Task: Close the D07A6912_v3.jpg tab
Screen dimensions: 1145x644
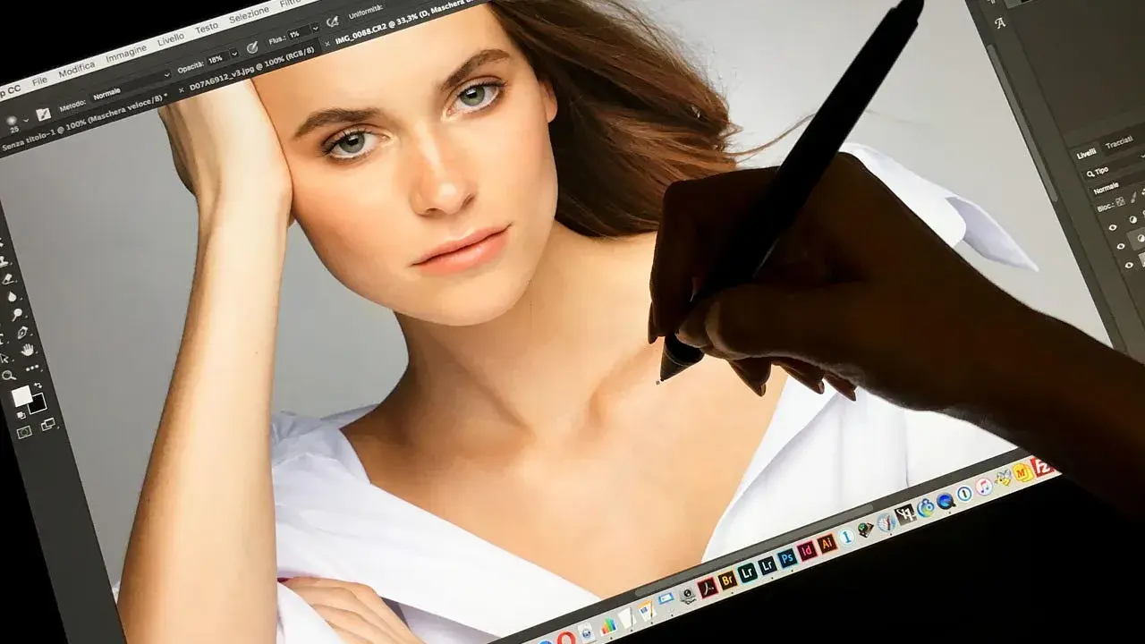Action: pyautogui.click(x=182, y=90)
